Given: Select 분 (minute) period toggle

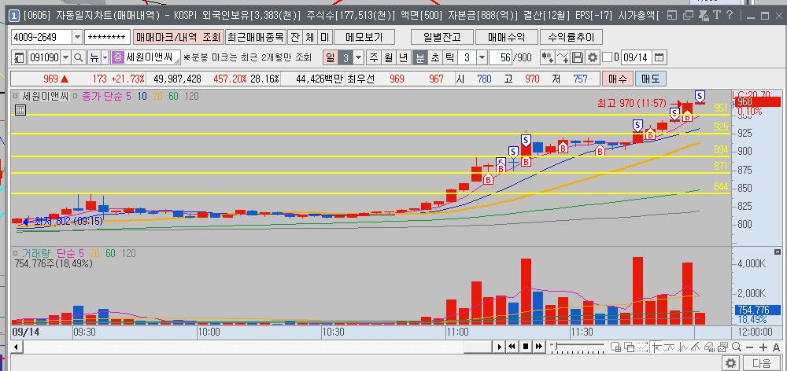Looking at the screenshot, I should (x=419, y=57).
